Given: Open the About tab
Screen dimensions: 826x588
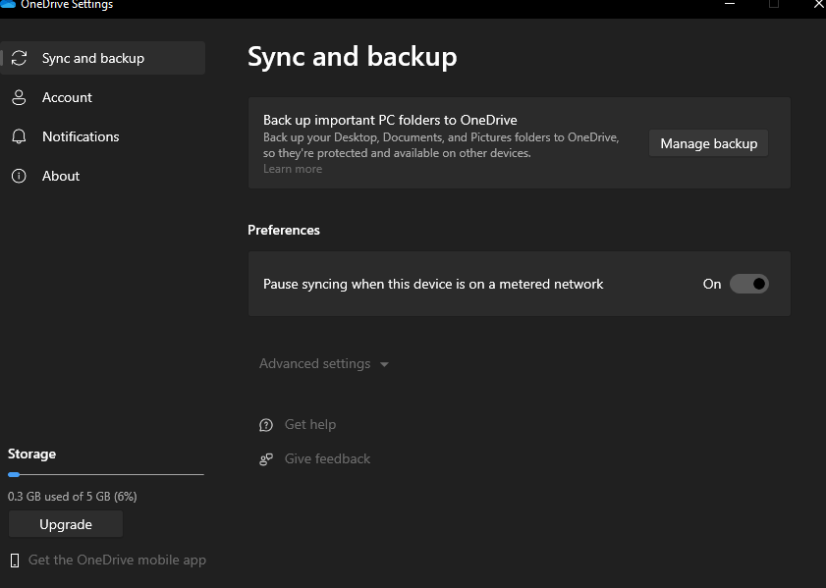Looking at the screenshot, I should pos(61,177).
